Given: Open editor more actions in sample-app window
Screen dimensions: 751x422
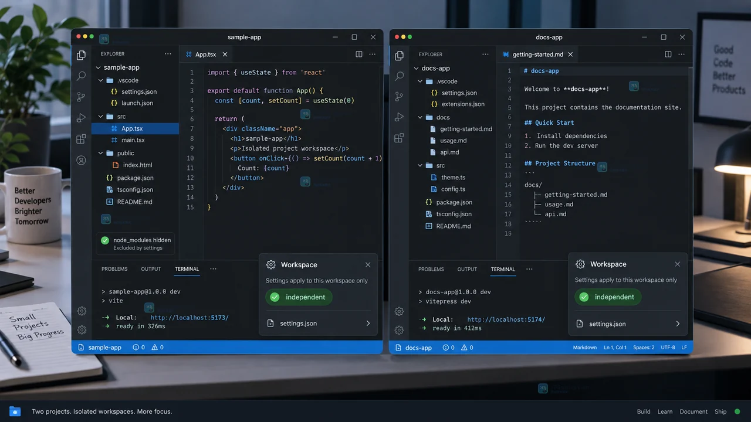Looking at the screenshot, I should [373, 54].
